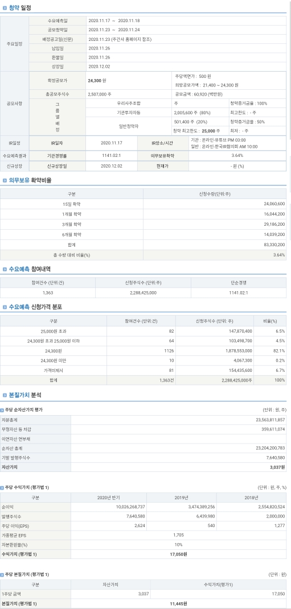
Task: Click the 의무보유확약 label in 수요예측결과 row
Action: [x=163, y=155]
